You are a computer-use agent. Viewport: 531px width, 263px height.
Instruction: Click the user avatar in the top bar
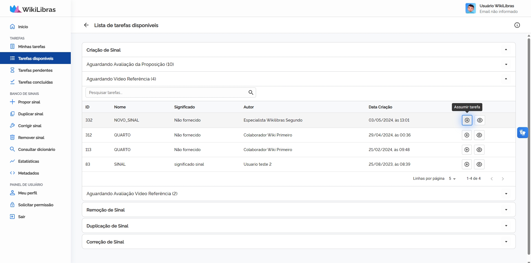coord(470,8)
